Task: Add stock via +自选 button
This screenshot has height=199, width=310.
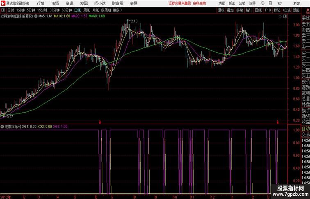Action: point(287,10)
